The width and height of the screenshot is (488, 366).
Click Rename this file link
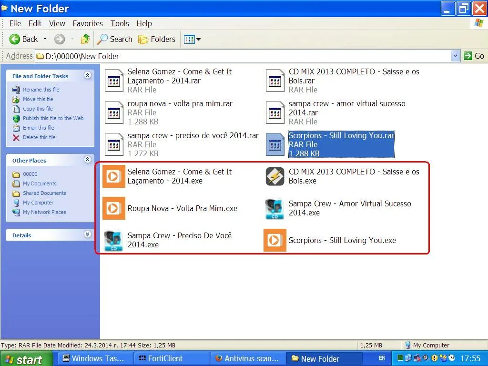[41, 90]
